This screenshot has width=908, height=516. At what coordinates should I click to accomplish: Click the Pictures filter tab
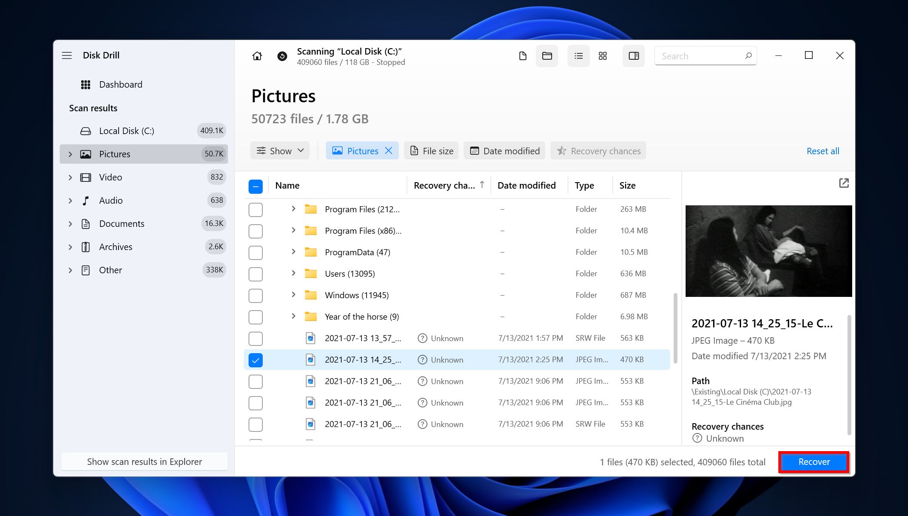coord(362,151)
